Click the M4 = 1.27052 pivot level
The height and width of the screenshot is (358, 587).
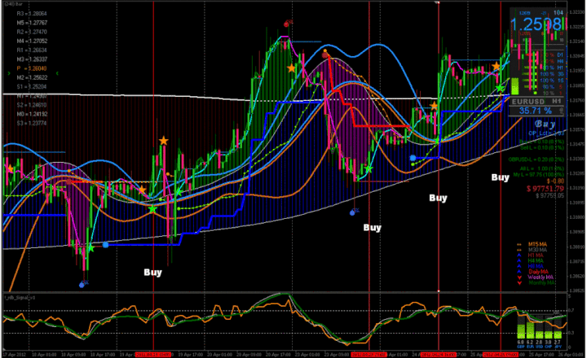click(32, 41)
